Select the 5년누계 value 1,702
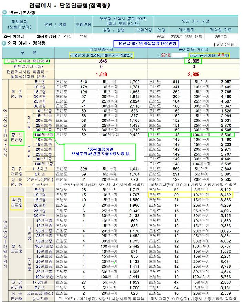Screen dimensions: 248x302 point(134,82)
